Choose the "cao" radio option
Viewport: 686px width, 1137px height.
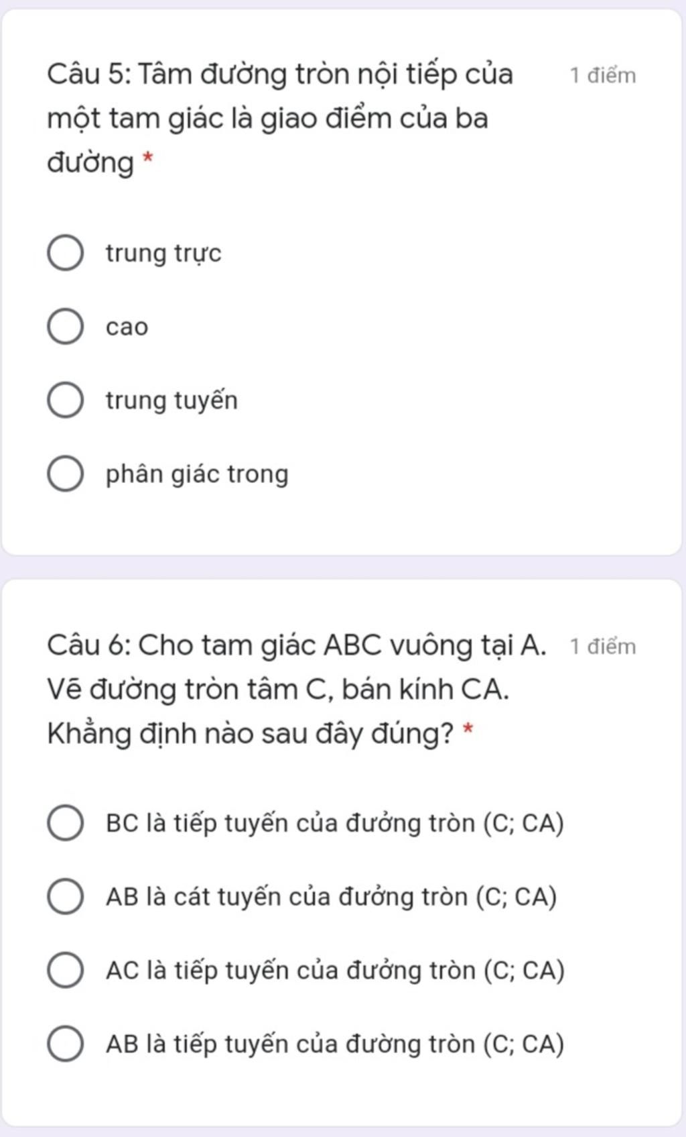66,327
